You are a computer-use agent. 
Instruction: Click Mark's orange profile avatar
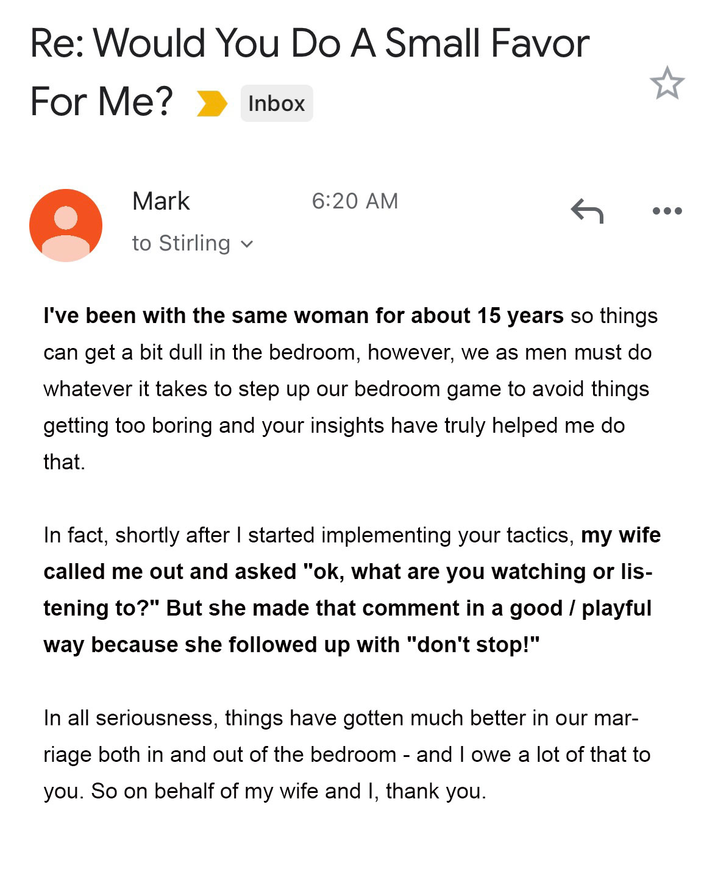[66, 225]
